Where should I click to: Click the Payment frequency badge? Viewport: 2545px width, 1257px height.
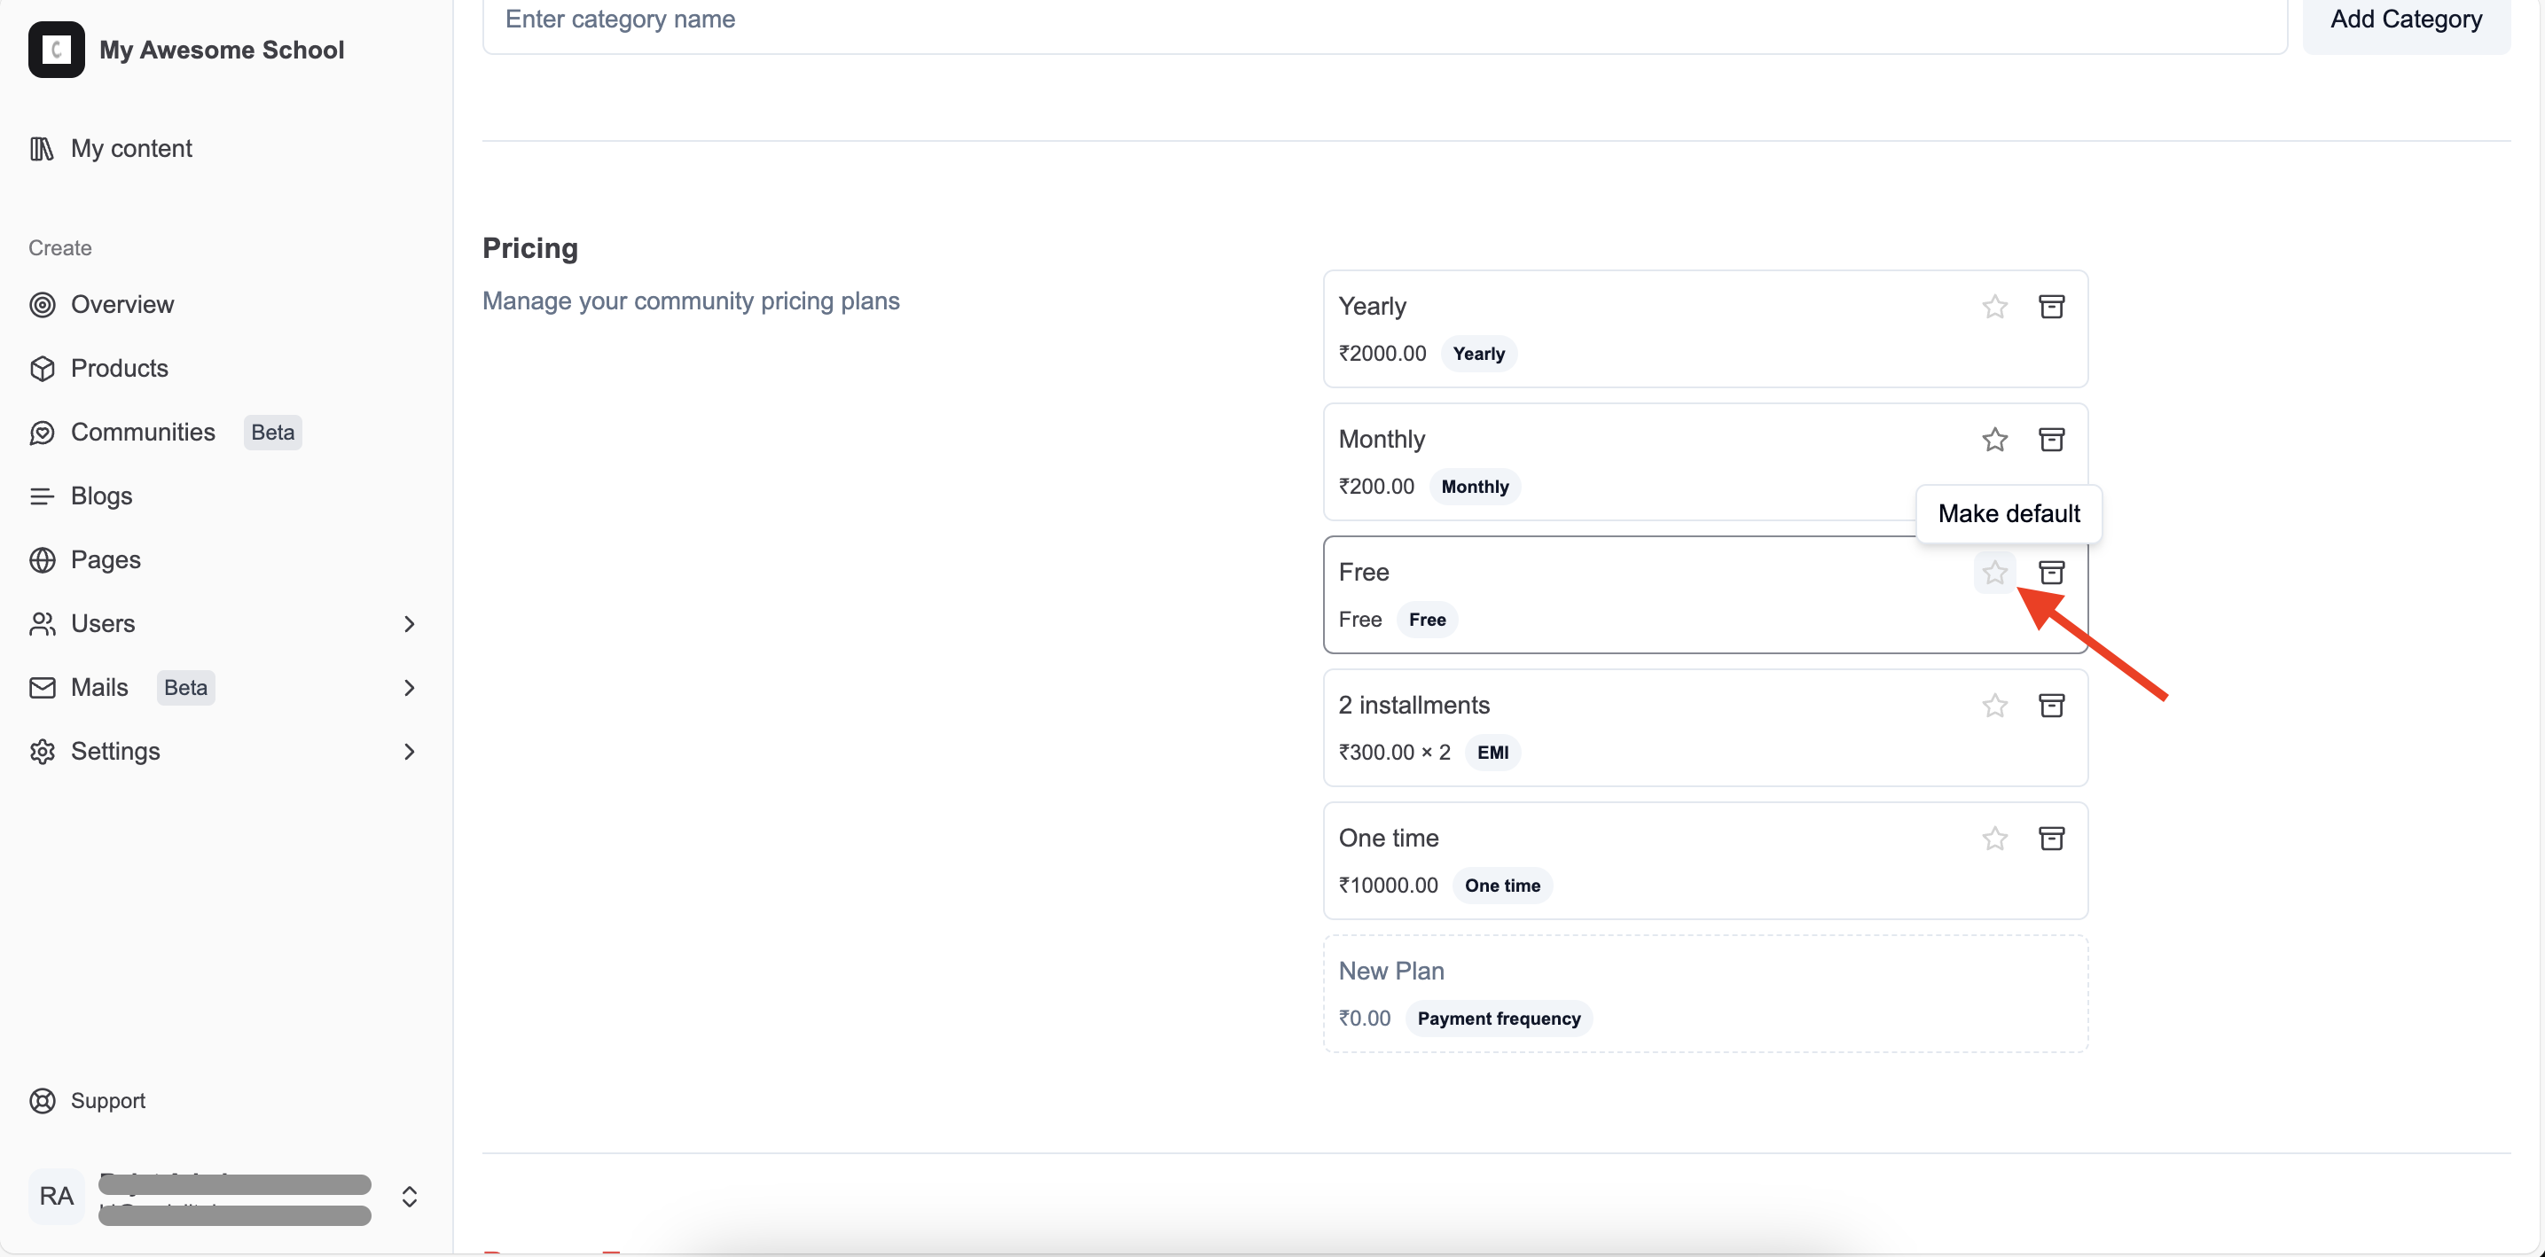coord(1498,1018)
